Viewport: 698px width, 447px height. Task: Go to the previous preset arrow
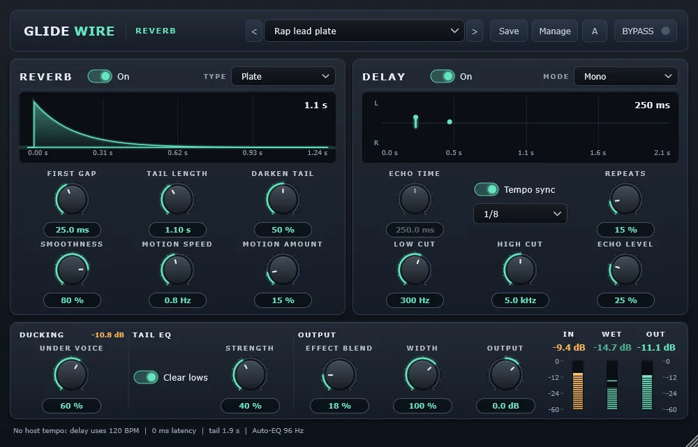pyautogui.click(x=254, y=31)
